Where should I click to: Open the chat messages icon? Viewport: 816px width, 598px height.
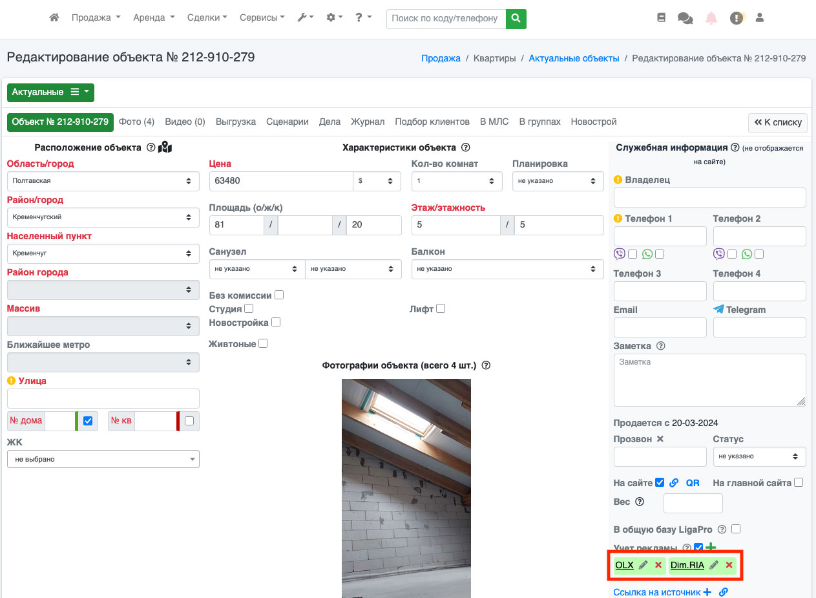point(685,18)
